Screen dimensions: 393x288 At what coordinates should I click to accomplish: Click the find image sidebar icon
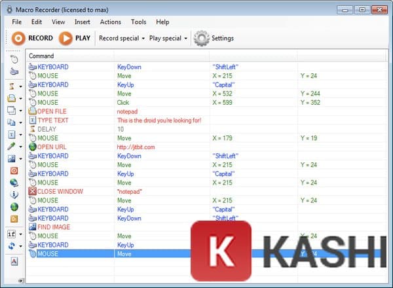pos(12,158)
